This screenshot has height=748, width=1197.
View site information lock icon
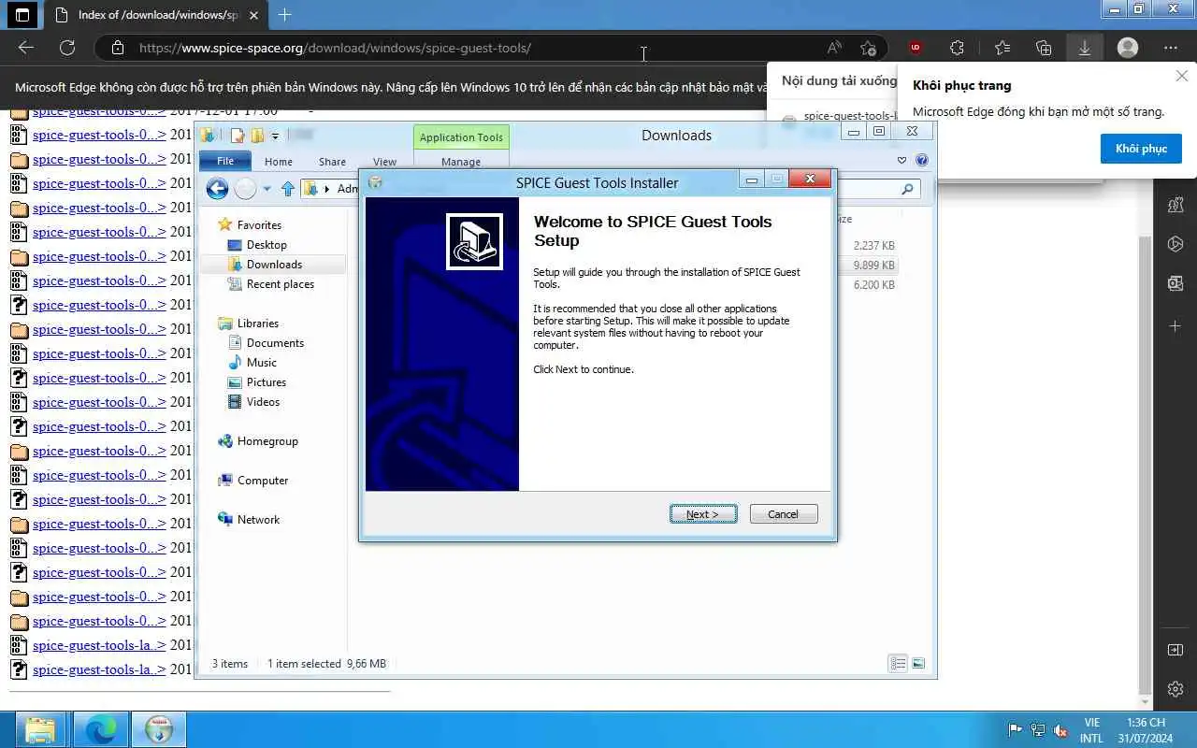point(117,48)
